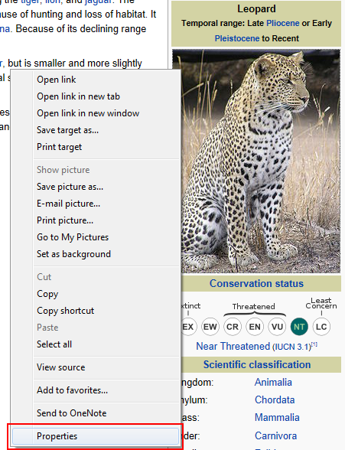Click the highlighted NT status circle
This screenshot has width=345, height=450.
pyautogui.click(x=299, y=327)
